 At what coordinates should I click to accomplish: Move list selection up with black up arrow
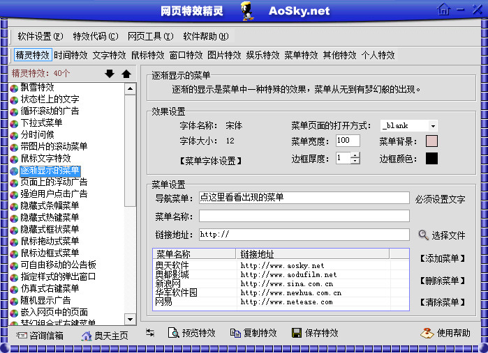pos(126,74)
